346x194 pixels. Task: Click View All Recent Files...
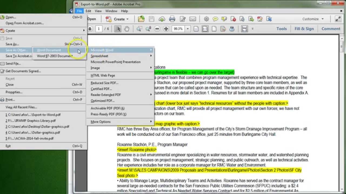click(43, 107)
